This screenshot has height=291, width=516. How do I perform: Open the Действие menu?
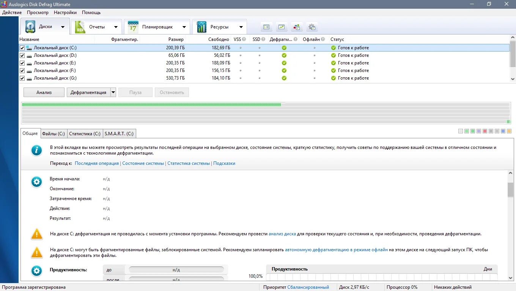(12, 13)
